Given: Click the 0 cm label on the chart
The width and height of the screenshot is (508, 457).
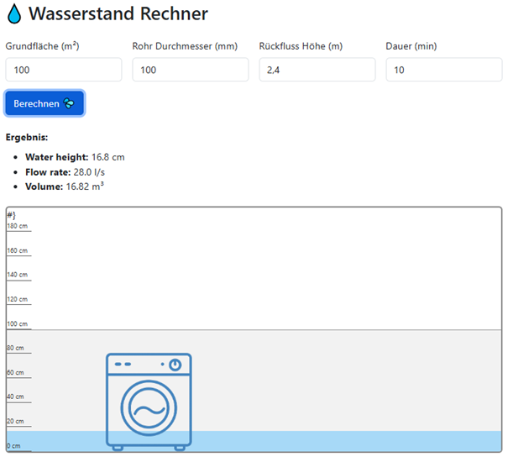Looking at the screenshot, I should 13,445.
